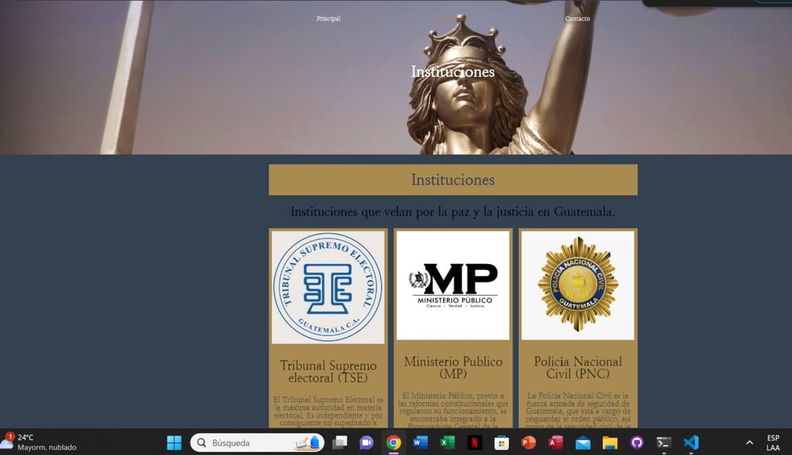Screen dimensions: 792x455
Task: Open PowerPoint from the taskbar
Action: [x=528, y=443]
